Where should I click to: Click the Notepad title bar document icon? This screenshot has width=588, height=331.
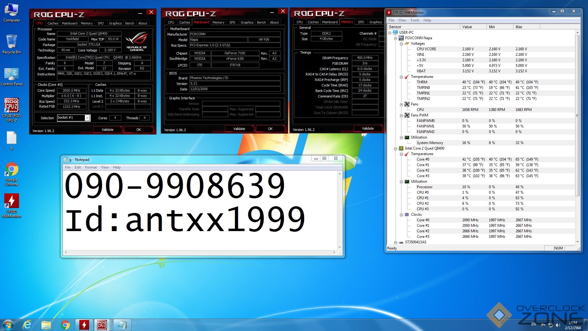coord(66,160)
